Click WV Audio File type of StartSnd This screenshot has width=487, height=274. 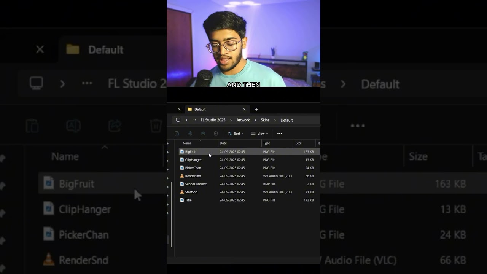[277, 192]
